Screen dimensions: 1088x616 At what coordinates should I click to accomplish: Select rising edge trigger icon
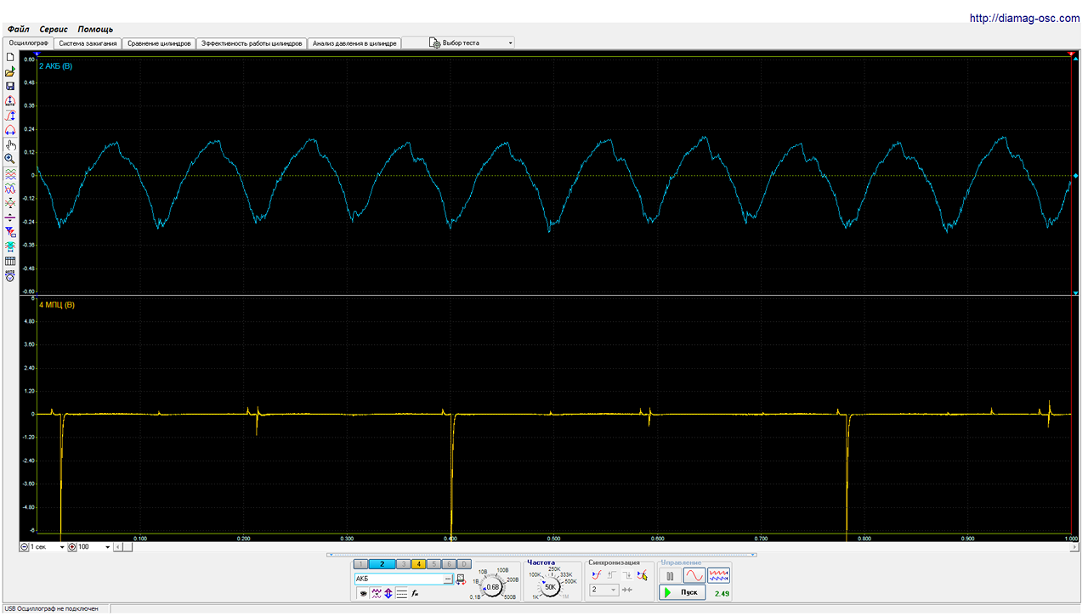611,575
